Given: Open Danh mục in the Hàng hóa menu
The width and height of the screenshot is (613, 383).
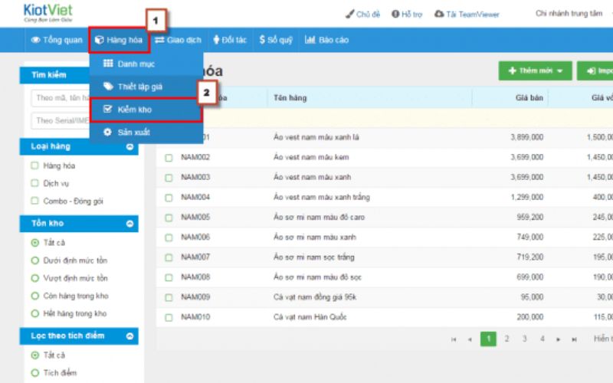Looking at the screenshot, I should coord(135,64).
